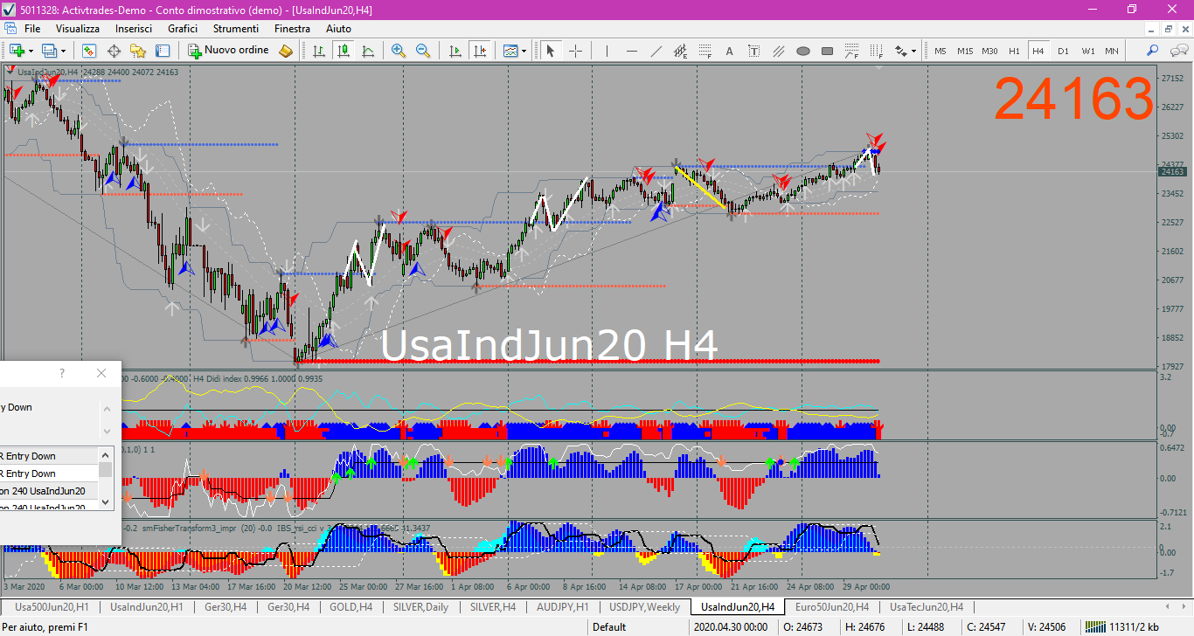Viewport: 1194px width, 636px height.
Task: Switch to GOLD,H4 chart tab
Action: 351,606
